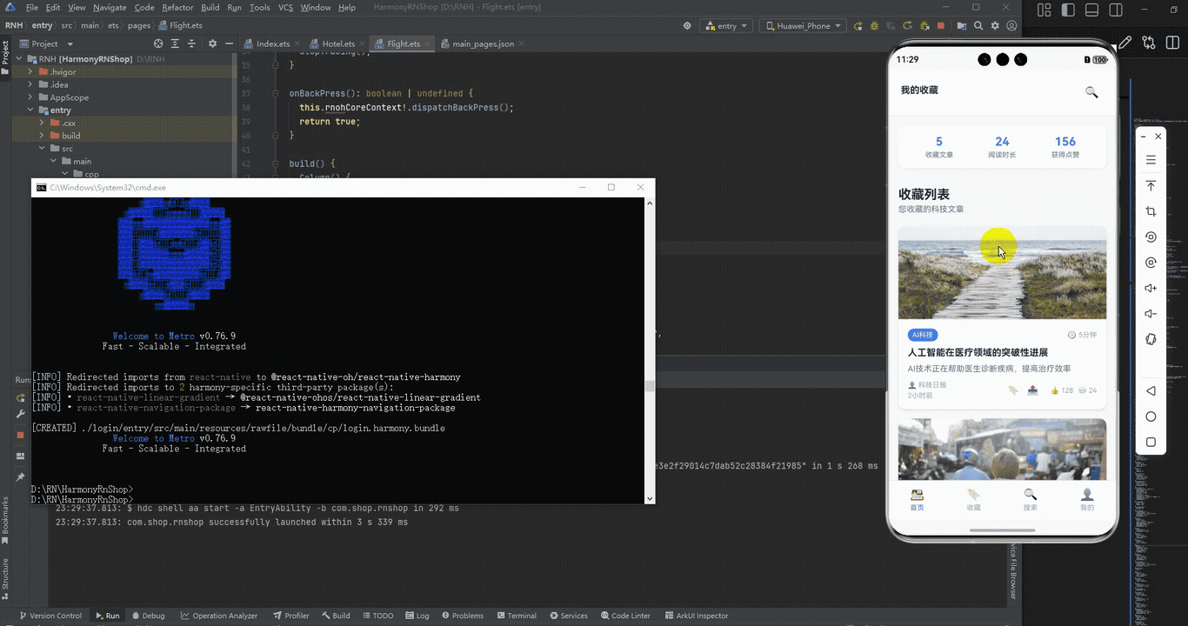
Task: Collapse the src folder
Action: [x=42, y=149]
